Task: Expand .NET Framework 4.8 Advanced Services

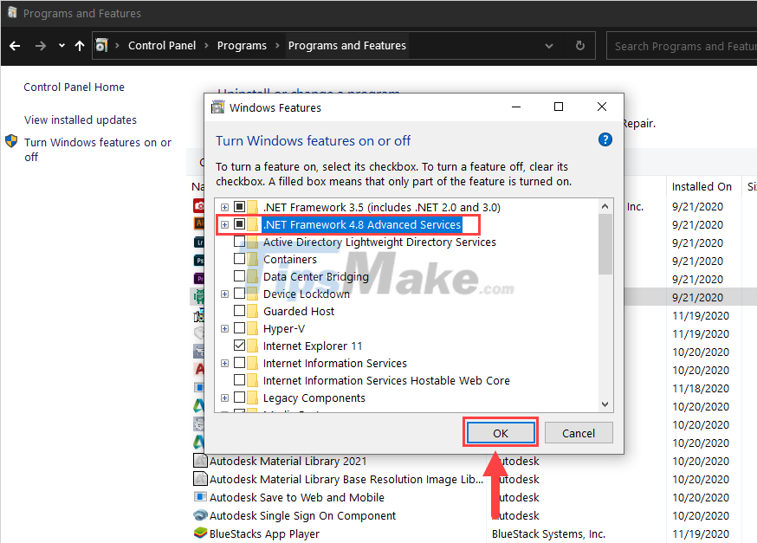Action: tap(224, 224)
